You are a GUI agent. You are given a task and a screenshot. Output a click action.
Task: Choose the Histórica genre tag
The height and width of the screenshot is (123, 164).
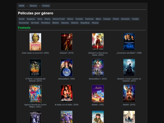(x=75, y=23)
